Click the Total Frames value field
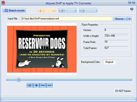 pos(116,48)
